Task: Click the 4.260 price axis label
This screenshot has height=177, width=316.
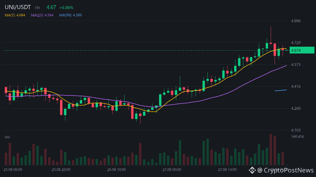Action: coord(296,108)
